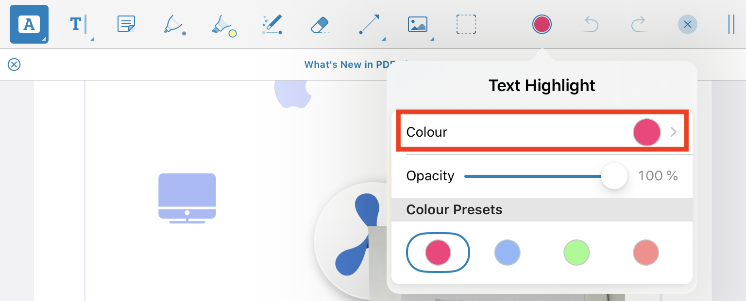
Task: Open the image insert tool
Action: [418, 24]
